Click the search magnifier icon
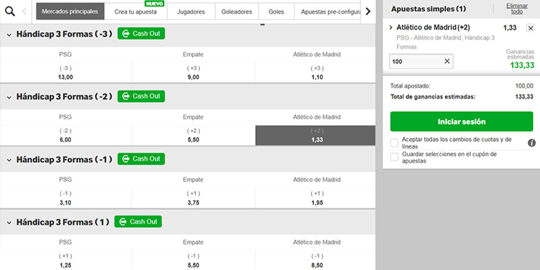Image resolution: width=540 pixels, height=270 pixels. [x=9, y=11]
